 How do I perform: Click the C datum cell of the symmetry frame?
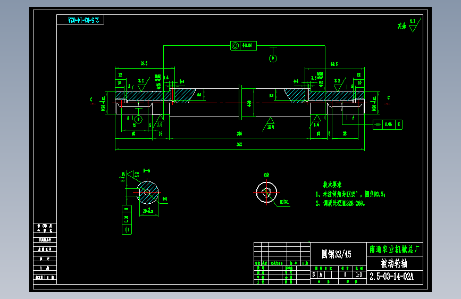[399, 124]
